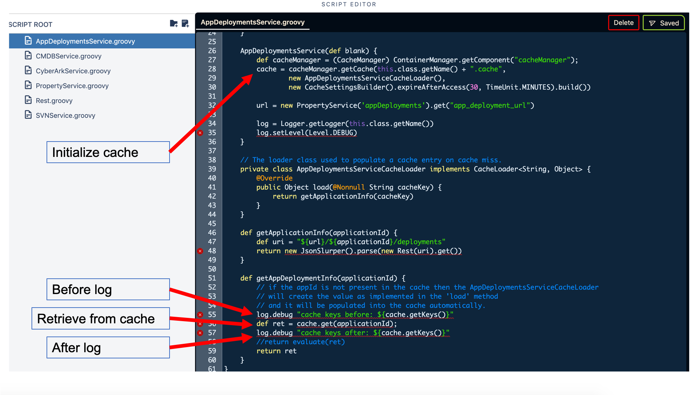Click the commented '//return evaluate(ret)' line
This screenshot has height=395, width=698.
pos(301,342)
